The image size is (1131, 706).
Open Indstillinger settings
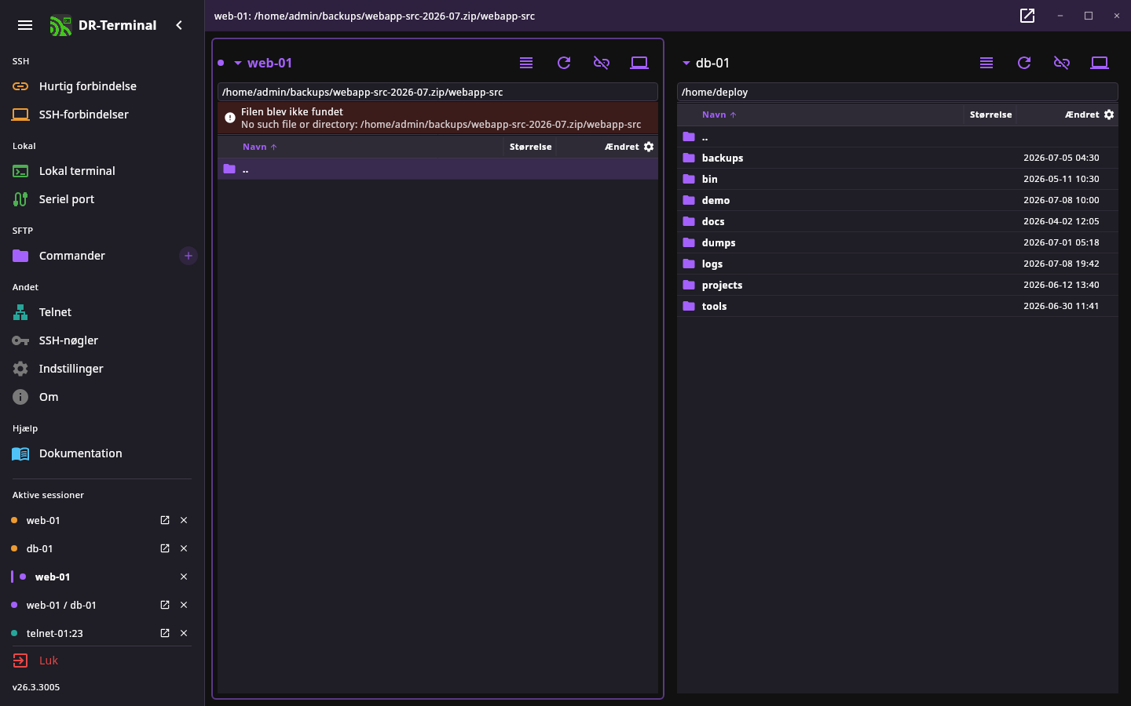(102, 369)
